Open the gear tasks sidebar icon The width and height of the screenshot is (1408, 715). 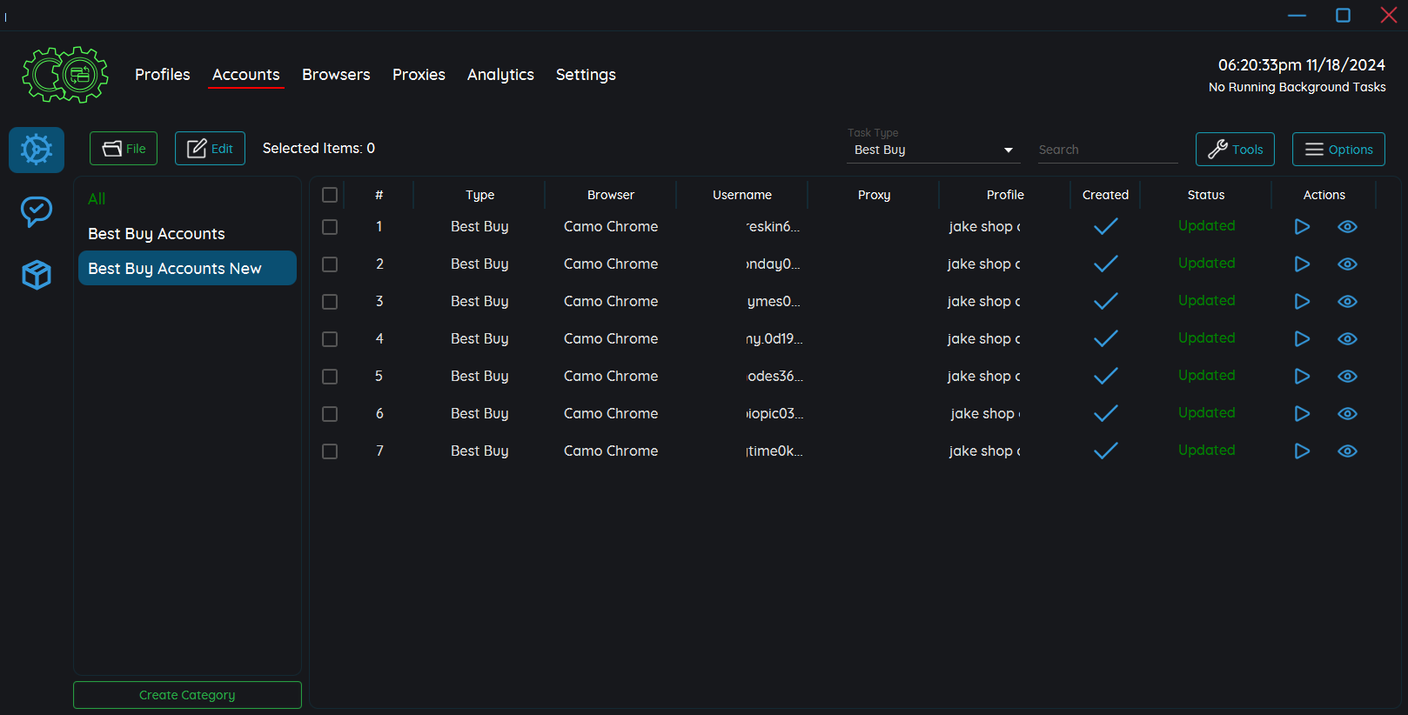click(37, 150)
